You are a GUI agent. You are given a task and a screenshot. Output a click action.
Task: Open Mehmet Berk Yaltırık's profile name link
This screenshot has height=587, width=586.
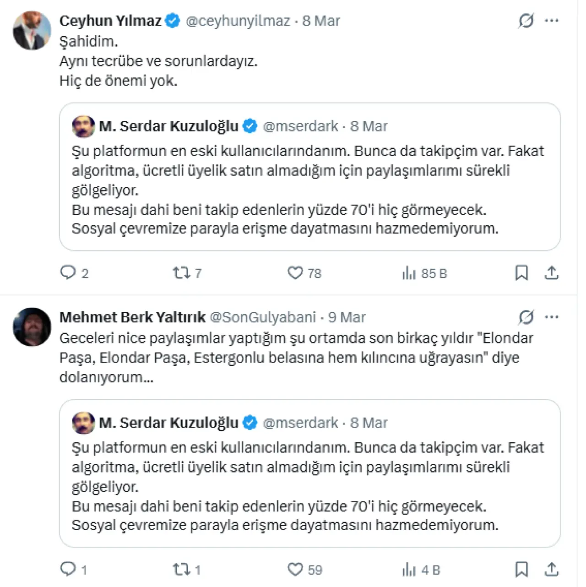(x=132, y=317)
